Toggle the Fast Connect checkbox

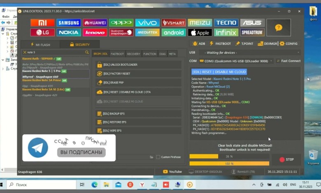point(279,61)
